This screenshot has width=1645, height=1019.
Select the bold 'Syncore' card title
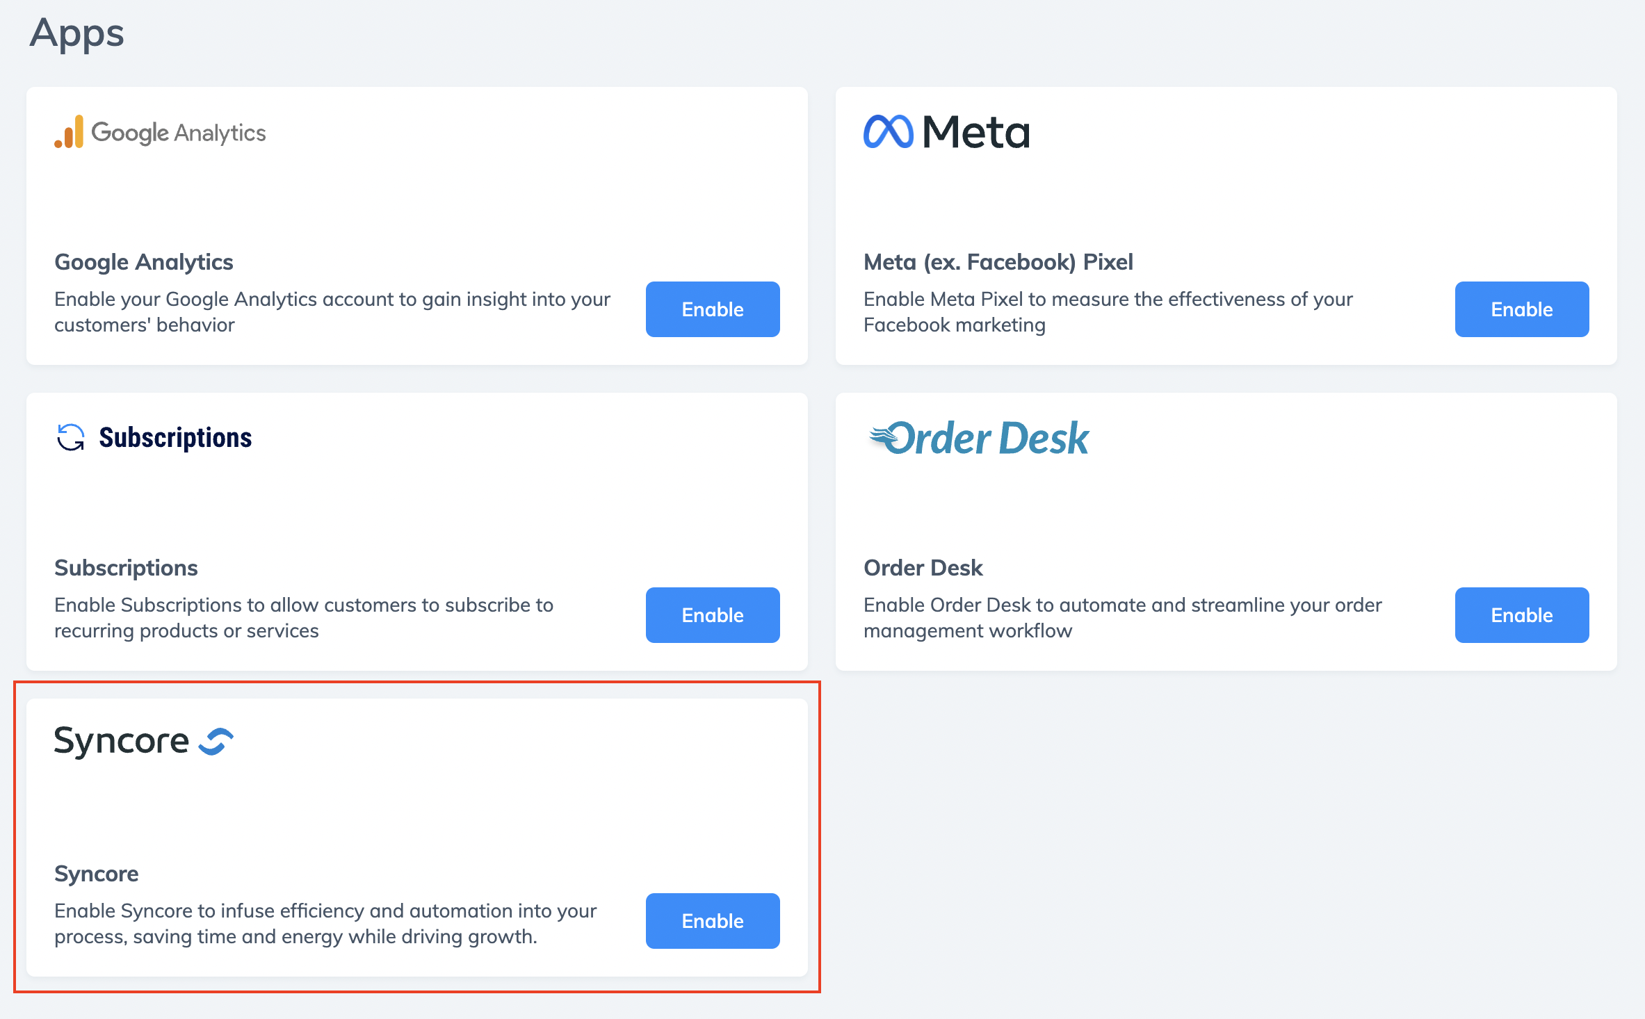coord(97,874)
